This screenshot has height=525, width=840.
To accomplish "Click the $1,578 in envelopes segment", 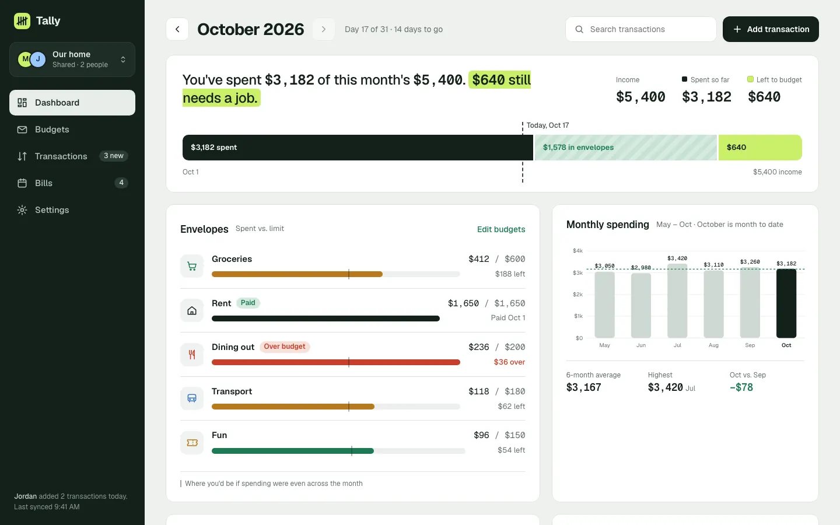I will tap(626, 148).
